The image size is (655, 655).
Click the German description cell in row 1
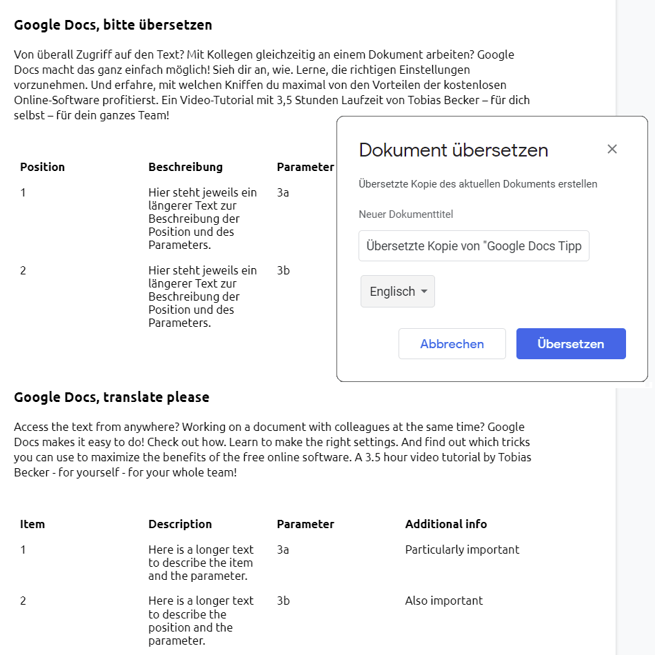click(203, 219)
